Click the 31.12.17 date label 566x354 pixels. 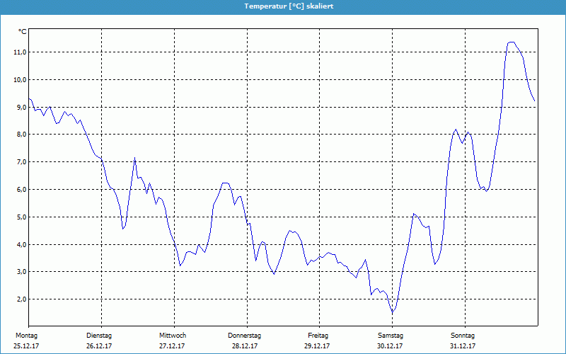coord(462,346)
